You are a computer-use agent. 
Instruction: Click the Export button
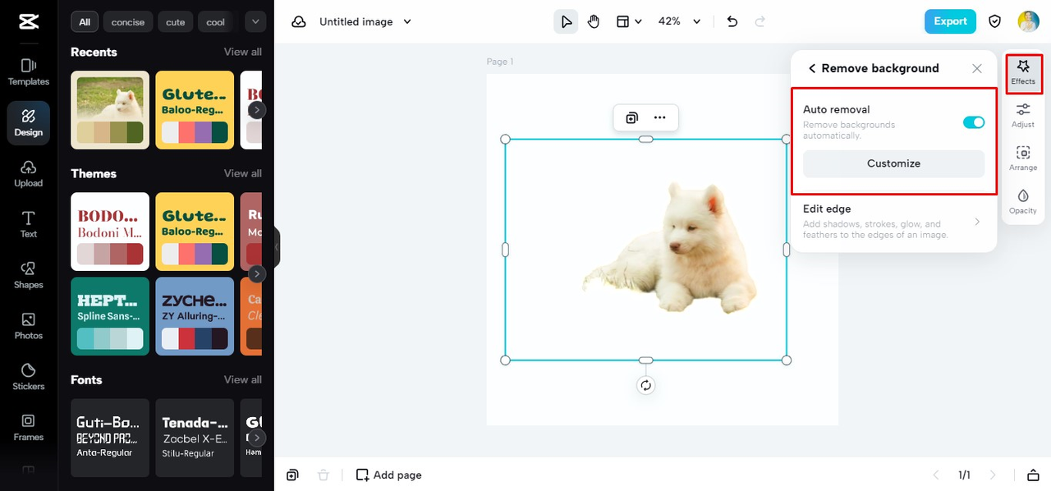click(950, 21)
